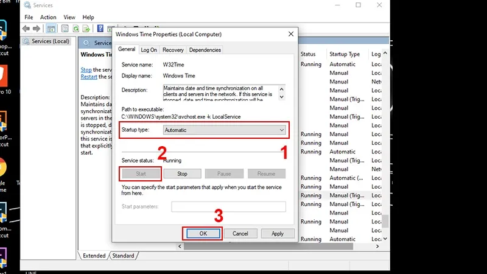Open the Startup type dropdown
Image resolution: width=487 pixels, height=274 pixels.
(225, 130)
